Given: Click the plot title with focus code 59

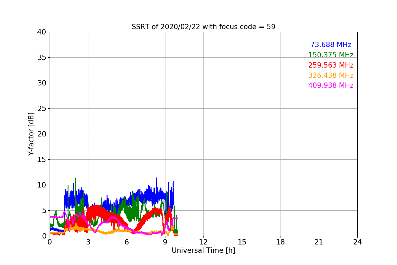Looking at the screenshot, I should (x=203, y=27).
